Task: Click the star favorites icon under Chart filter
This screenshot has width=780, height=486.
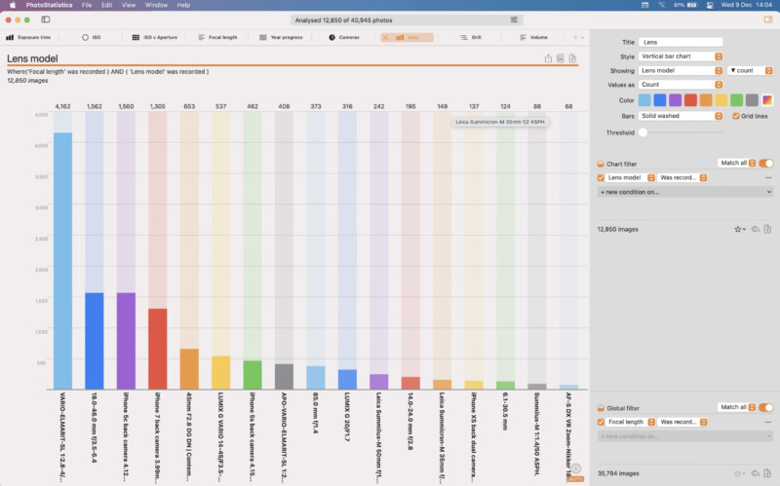Action: (x=738, y=230)
